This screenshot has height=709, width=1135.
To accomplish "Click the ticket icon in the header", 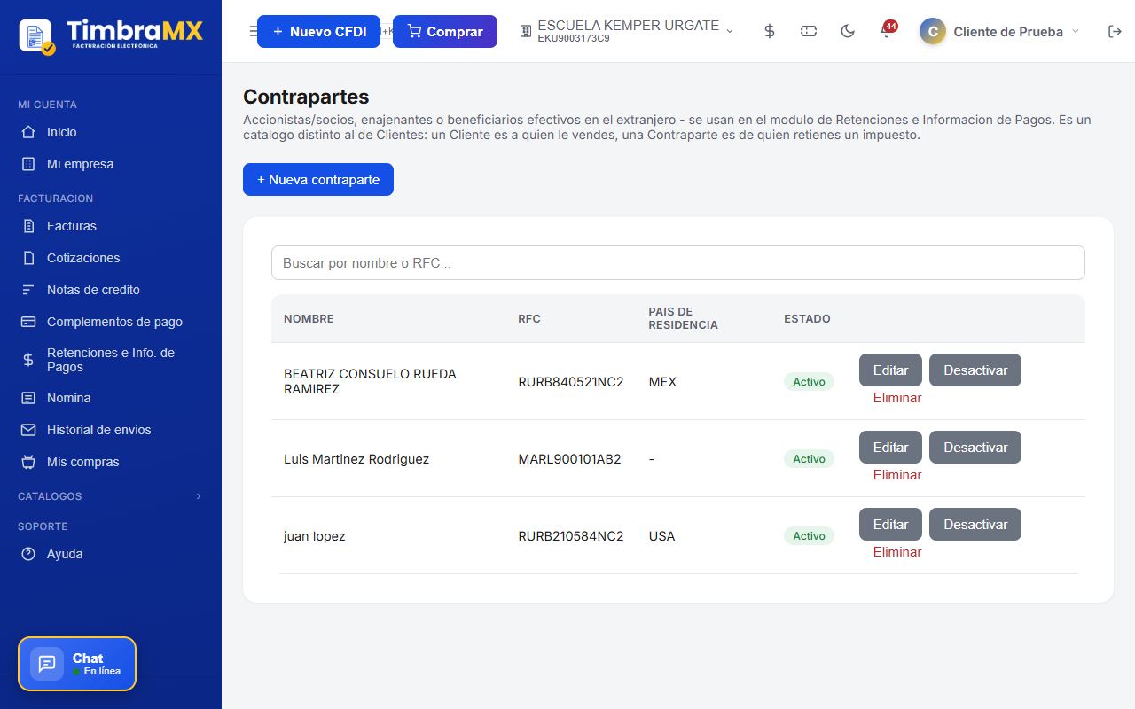I will click(x=809, y=31).
